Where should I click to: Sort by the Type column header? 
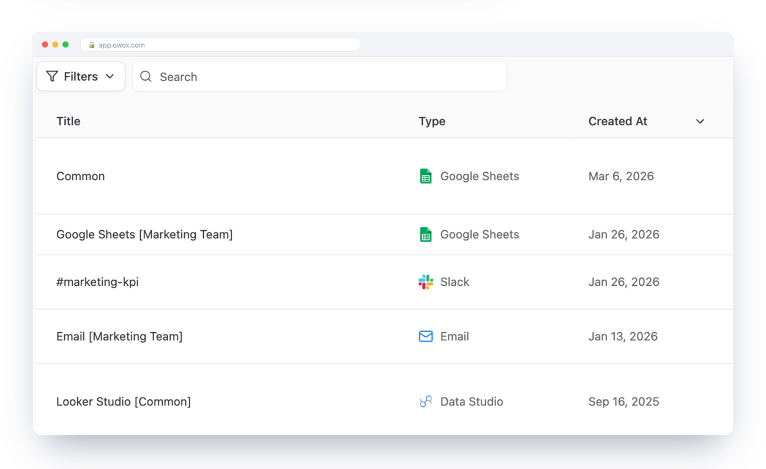tap(432, 121)
